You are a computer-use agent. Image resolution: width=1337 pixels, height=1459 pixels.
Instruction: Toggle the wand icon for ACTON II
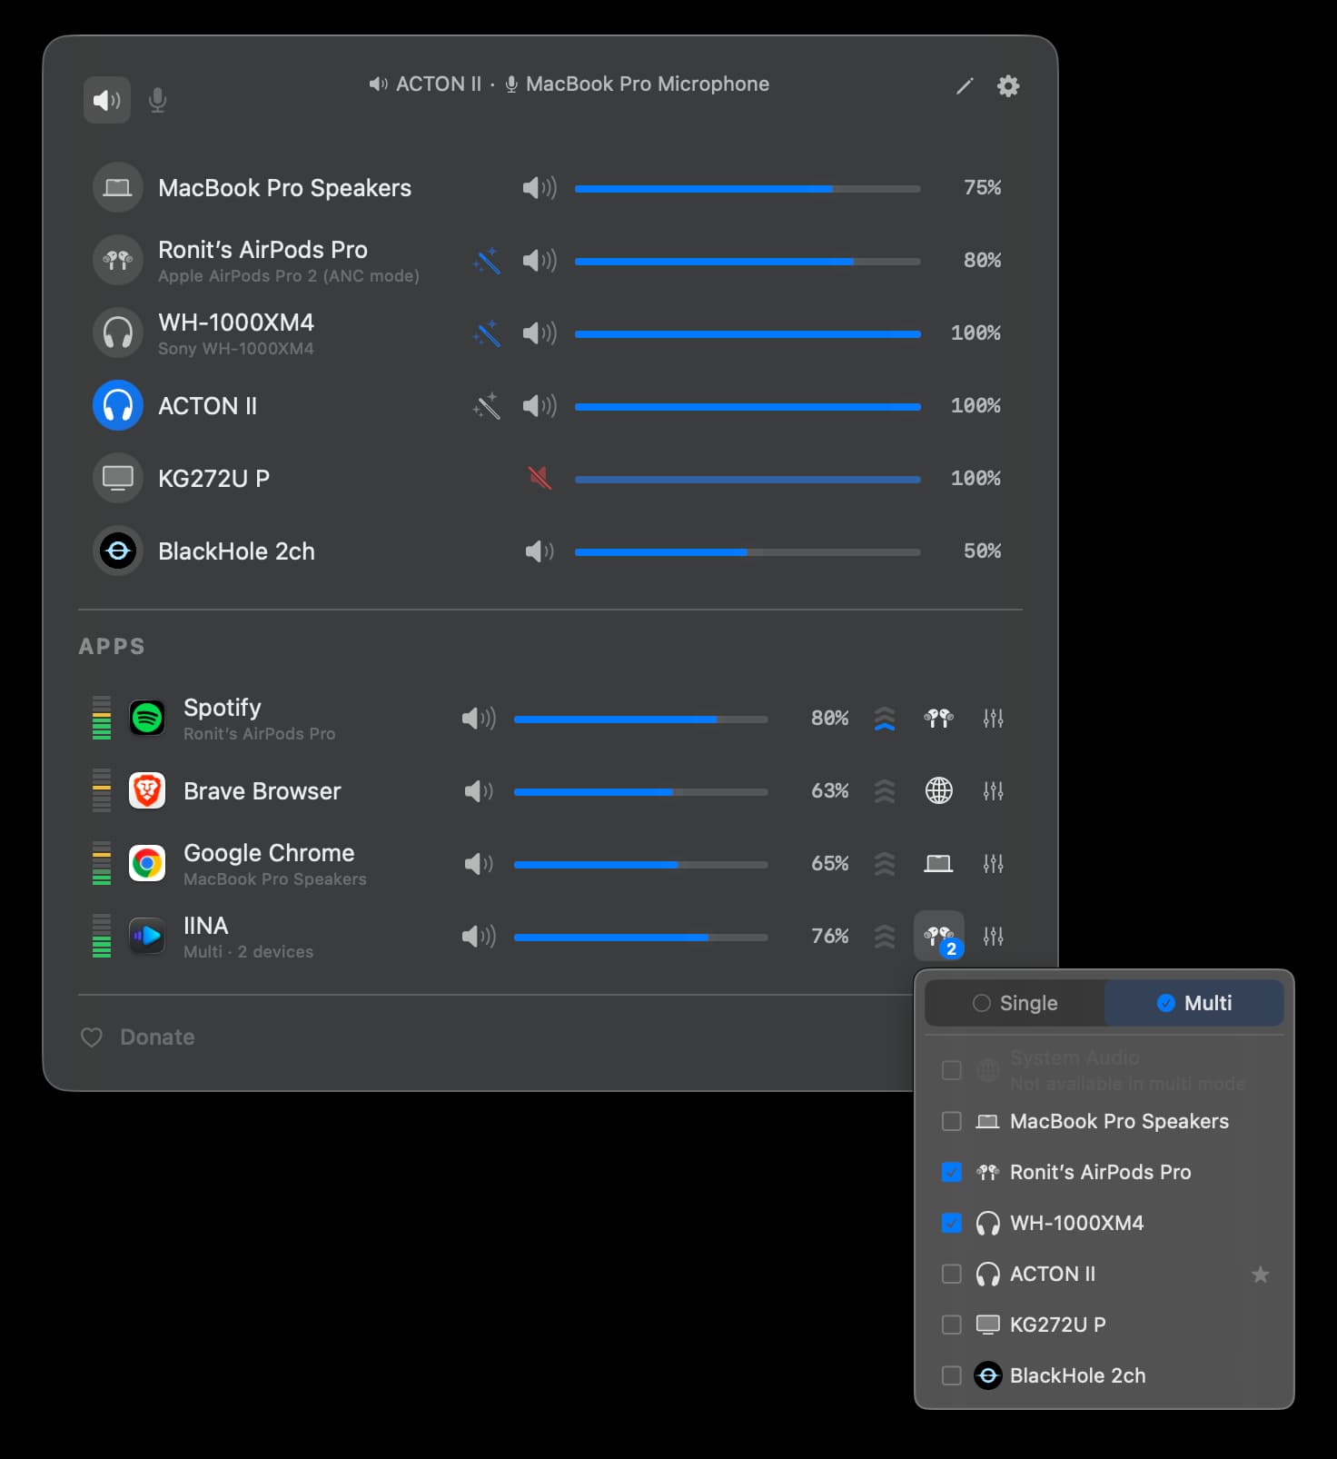pos(487,406)
